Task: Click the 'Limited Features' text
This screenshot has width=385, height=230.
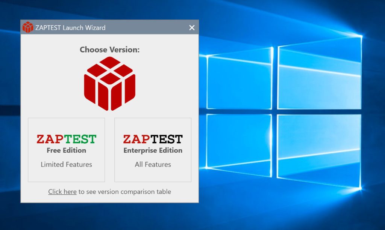Action: 66,164
